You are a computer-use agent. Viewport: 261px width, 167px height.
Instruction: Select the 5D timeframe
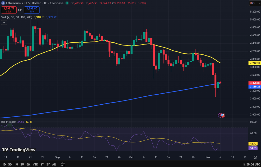[10, 164]
